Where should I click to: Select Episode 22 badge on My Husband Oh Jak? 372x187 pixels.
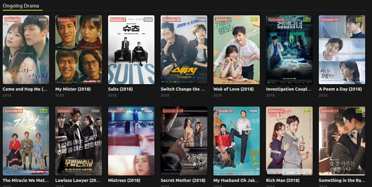pos(224,111)
